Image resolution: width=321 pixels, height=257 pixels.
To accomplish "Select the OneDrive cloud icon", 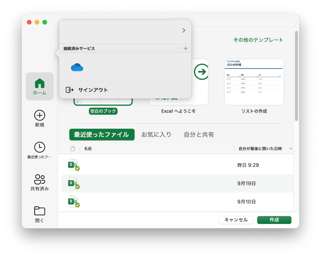I will [x=77, y=67].
